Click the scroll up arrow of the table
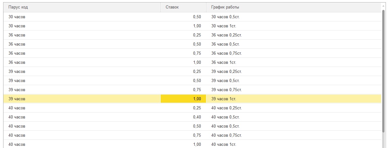The width and height of the screenshot is (390, 148). point(383,6)
